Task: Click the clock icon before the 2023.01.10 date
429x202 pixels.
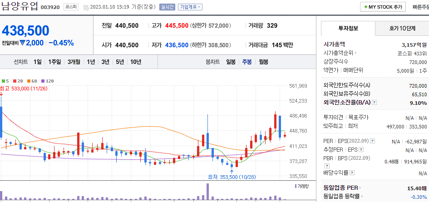Action: point(86,7)
